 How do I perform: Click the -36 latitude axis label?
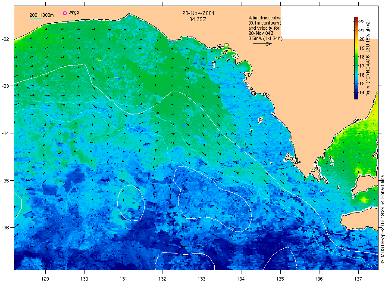(x=6, y=228)
